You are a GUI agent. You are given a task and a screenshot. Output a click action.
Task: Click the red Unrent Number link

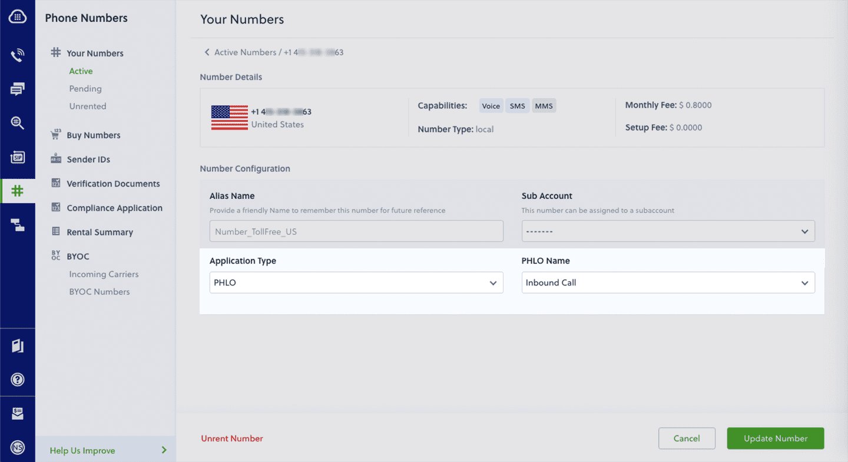[232, 438]
